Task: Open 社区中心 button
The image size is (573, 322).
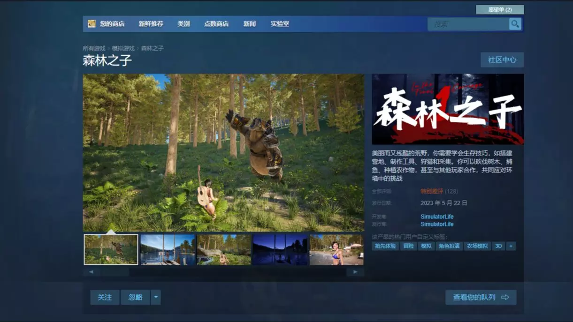Action: click(x=502, y=60)
